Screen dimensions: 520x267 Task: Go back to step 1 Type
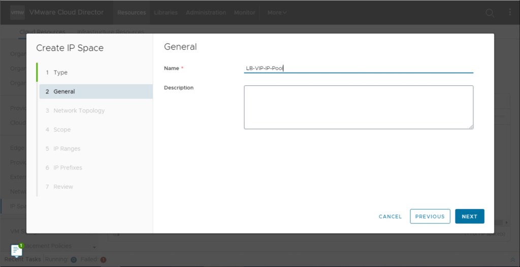(60, 73)
